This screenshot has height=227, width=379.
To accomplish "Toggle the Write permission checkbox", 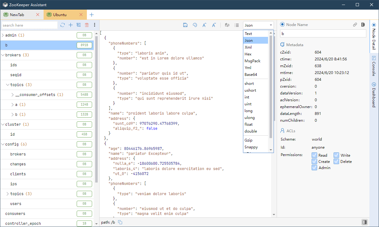I will click(336, 155).
